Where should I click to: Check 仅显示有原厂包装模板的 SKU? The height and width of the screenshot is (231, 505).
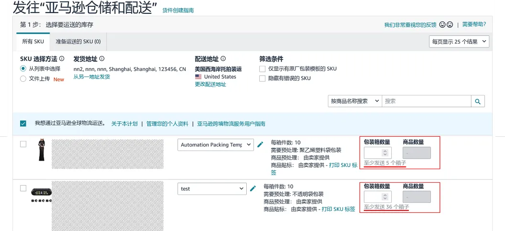(263, 68)
